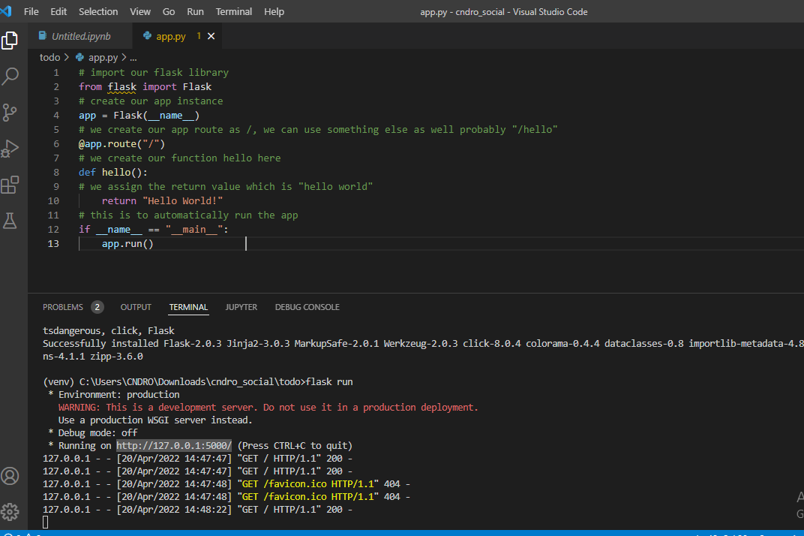Screen dimensions: 804x536
Task: Switch to the DEBUG CONSOLE panel tab
Action: click(307, 306)
